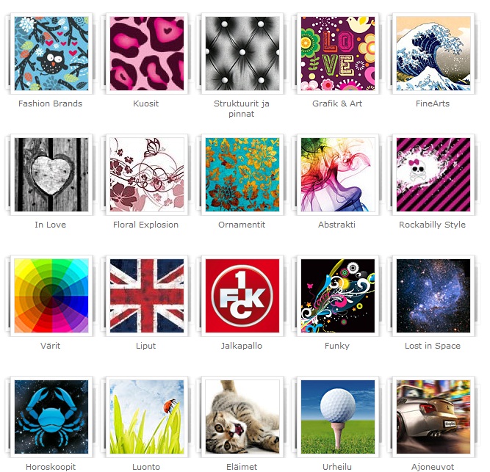This screenshot has width=490, height=472.
Task: Click the Ajoneuvot car thumbnail
Action: click(433, 417)
